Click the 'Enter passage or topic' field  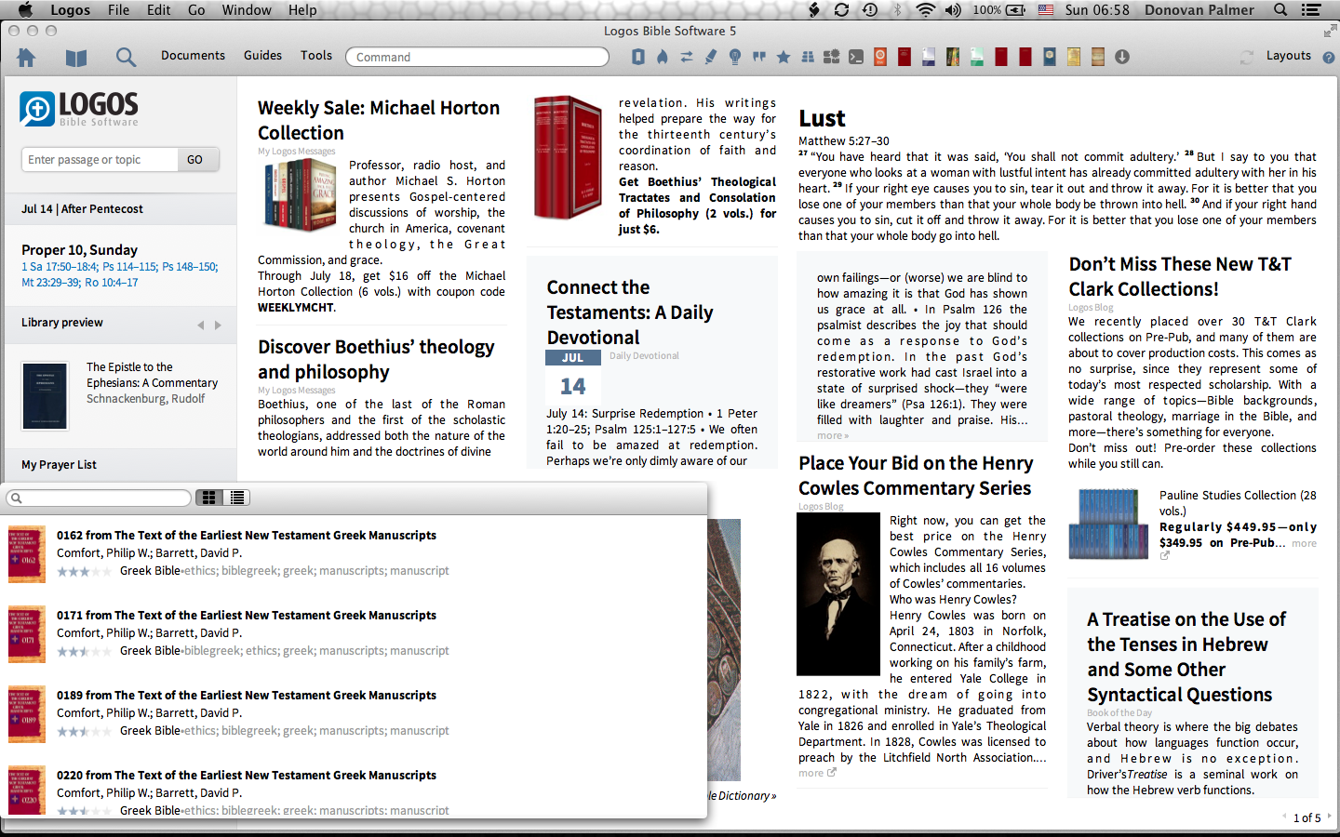pyautogui.click(x=99, y=160)
